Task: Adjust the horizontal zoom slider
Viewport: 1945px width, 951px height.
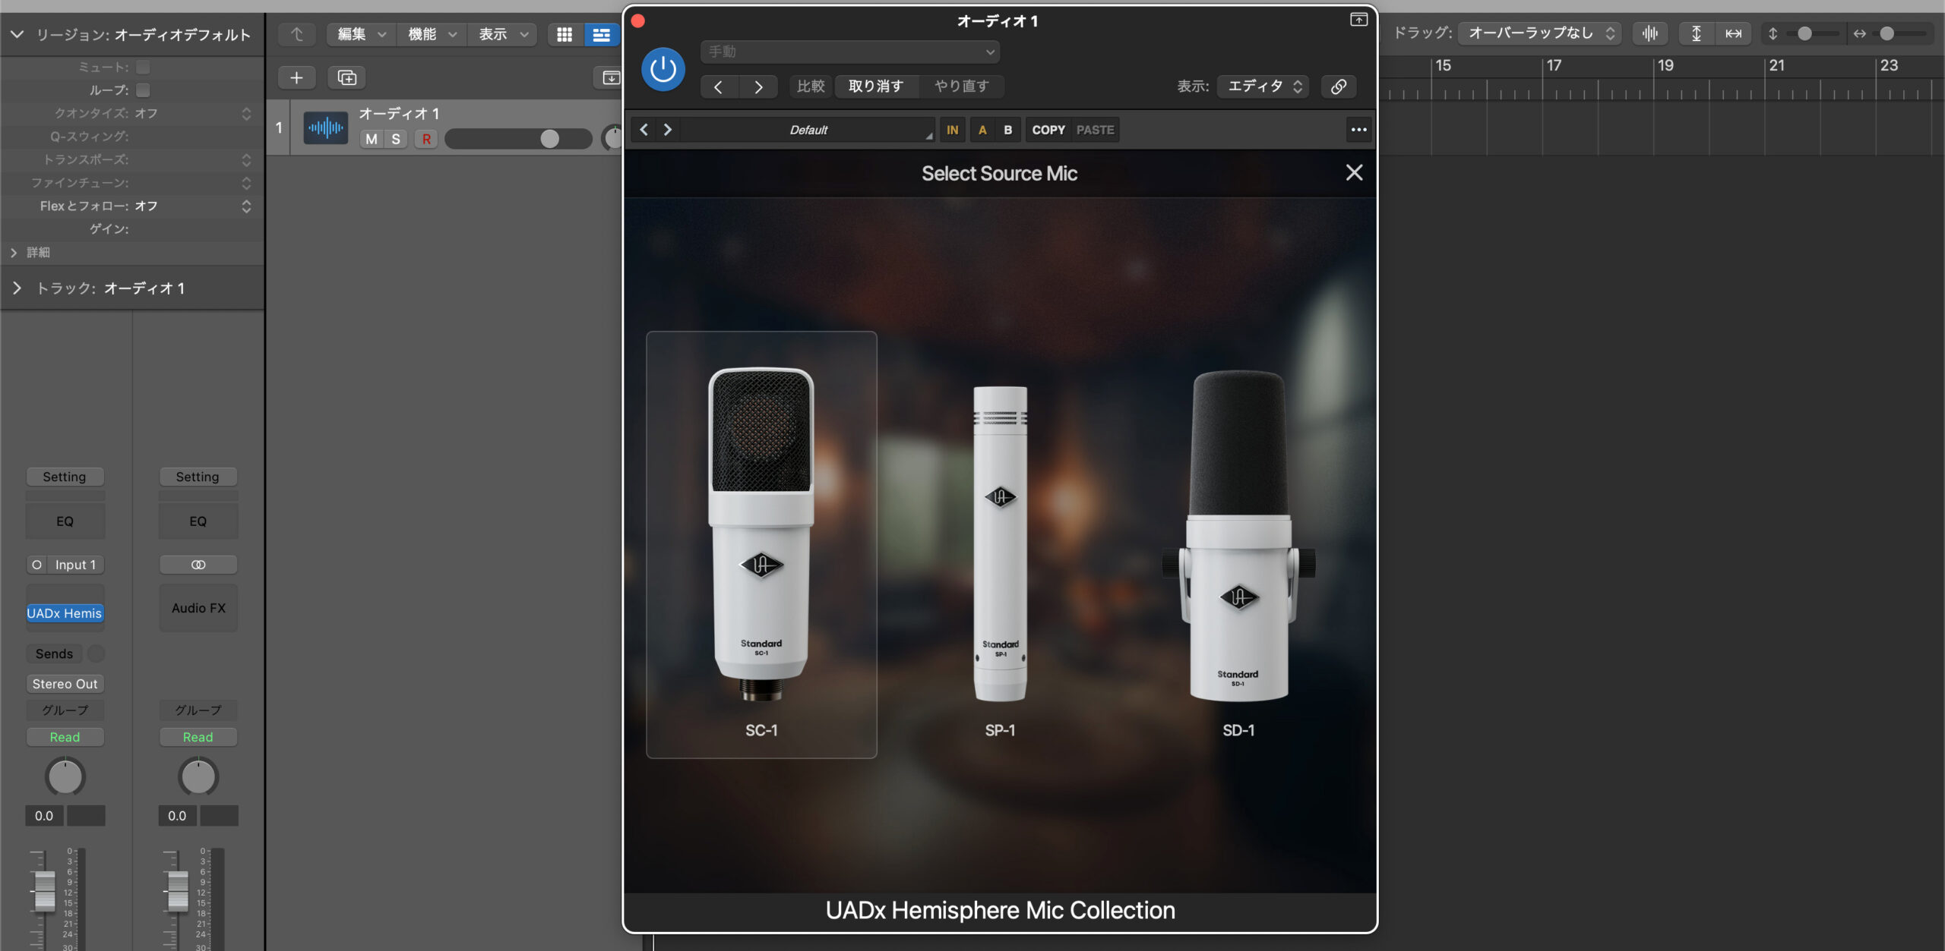Action: pos(1898,33)
